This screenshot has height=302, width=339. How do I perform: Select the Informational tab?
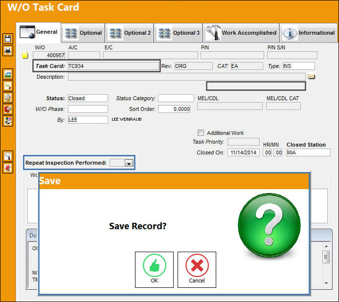(x=309, y=33)
